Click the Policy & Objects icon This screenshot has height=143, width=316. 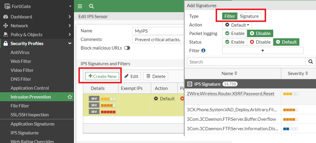(6, 34)
